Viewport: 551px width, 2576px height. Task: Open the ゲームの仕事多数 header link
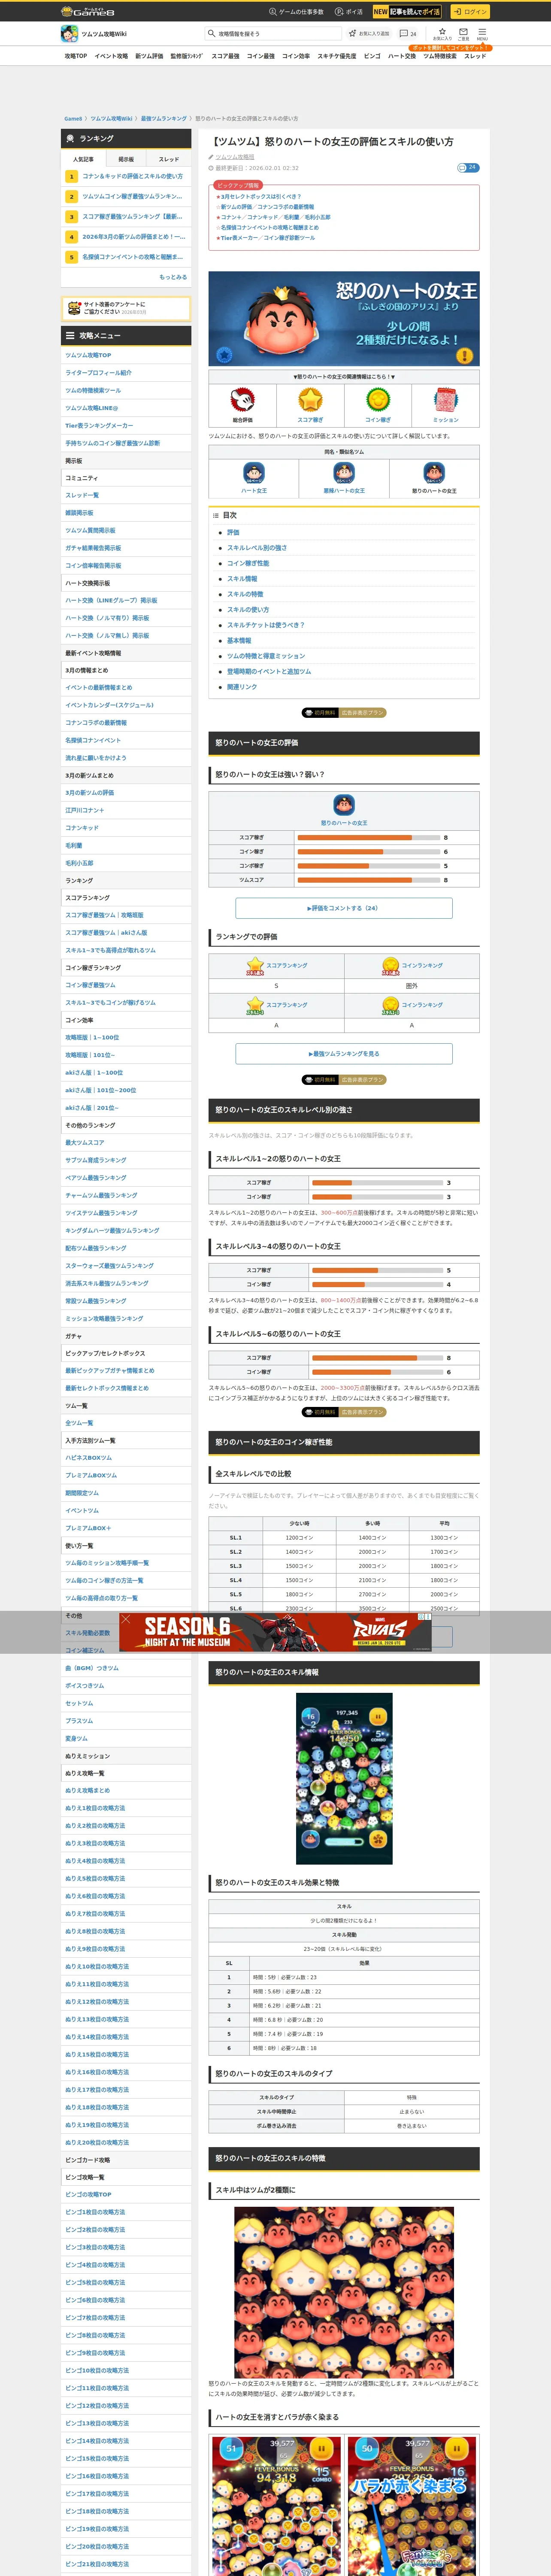coord(296,12)
